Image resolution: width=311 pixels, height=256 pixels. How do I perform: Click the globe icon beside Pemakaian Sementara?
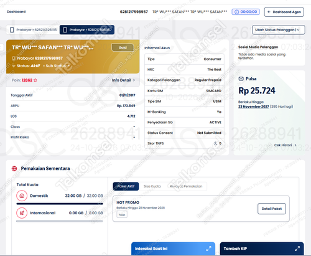click(x=14, y=169)
